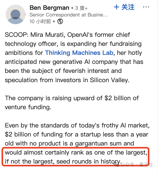
Task: Open the Thinking Machines Lab link
Action: 79,53
